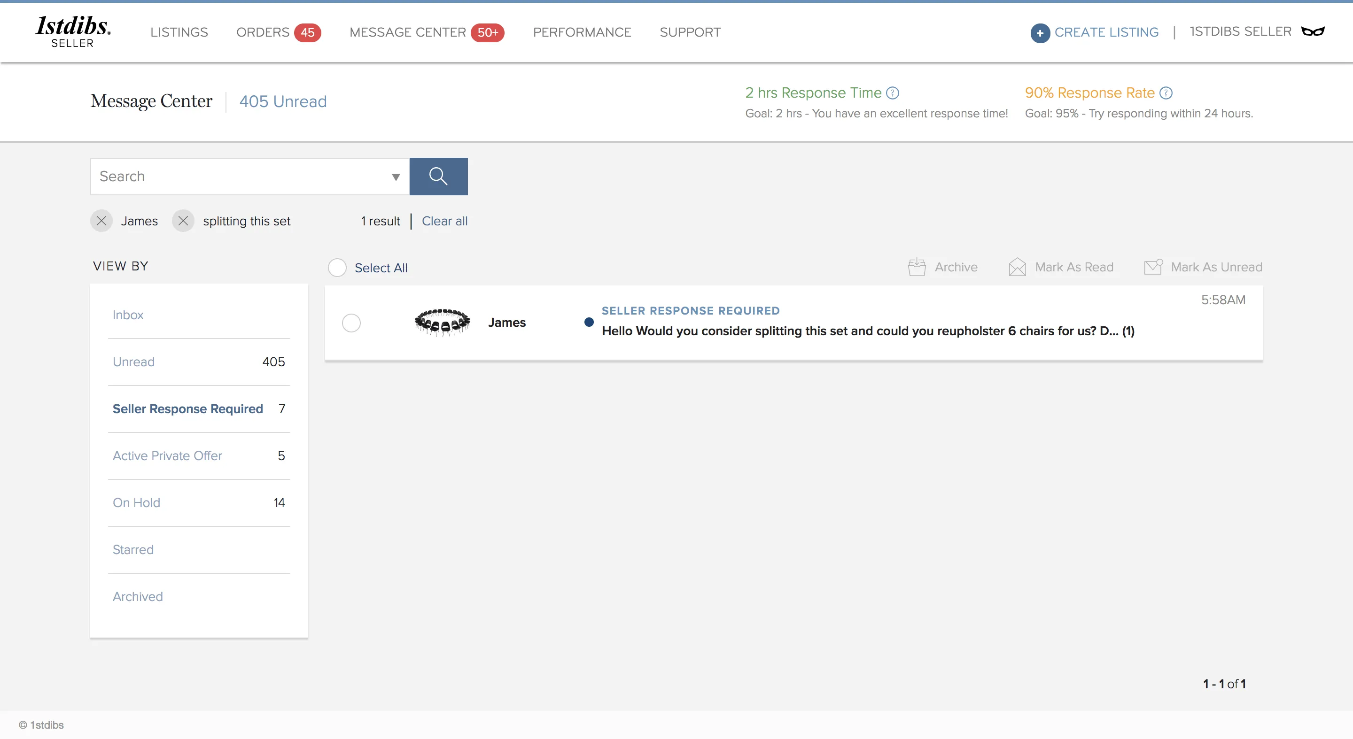The height and width of the screenshot is (739, 1353).
Task: Click the Archive box icon
Action: click(917, 267)
